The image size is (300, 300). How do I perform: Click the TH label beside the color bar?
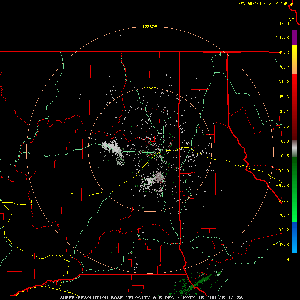(x=286, y=260)
